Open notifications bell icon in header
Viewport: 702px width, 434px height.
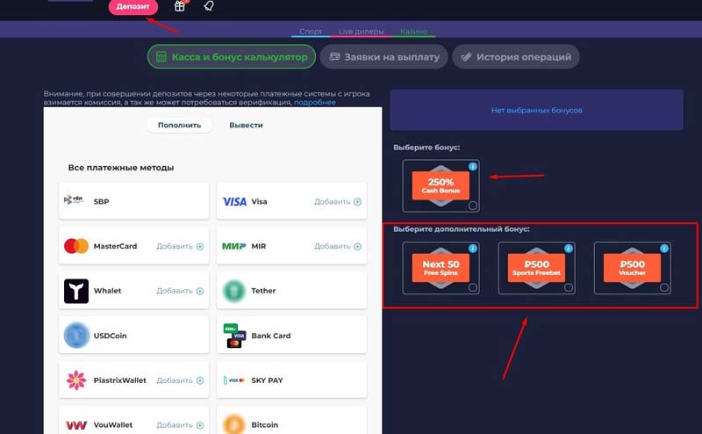click(208, 6)
